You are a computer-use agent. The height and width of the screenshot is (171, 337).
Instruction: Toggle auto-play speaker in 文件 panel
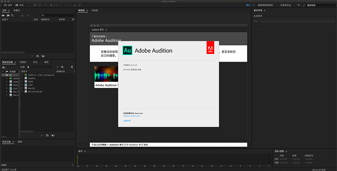pyautogui.click(x=43, y=56)
